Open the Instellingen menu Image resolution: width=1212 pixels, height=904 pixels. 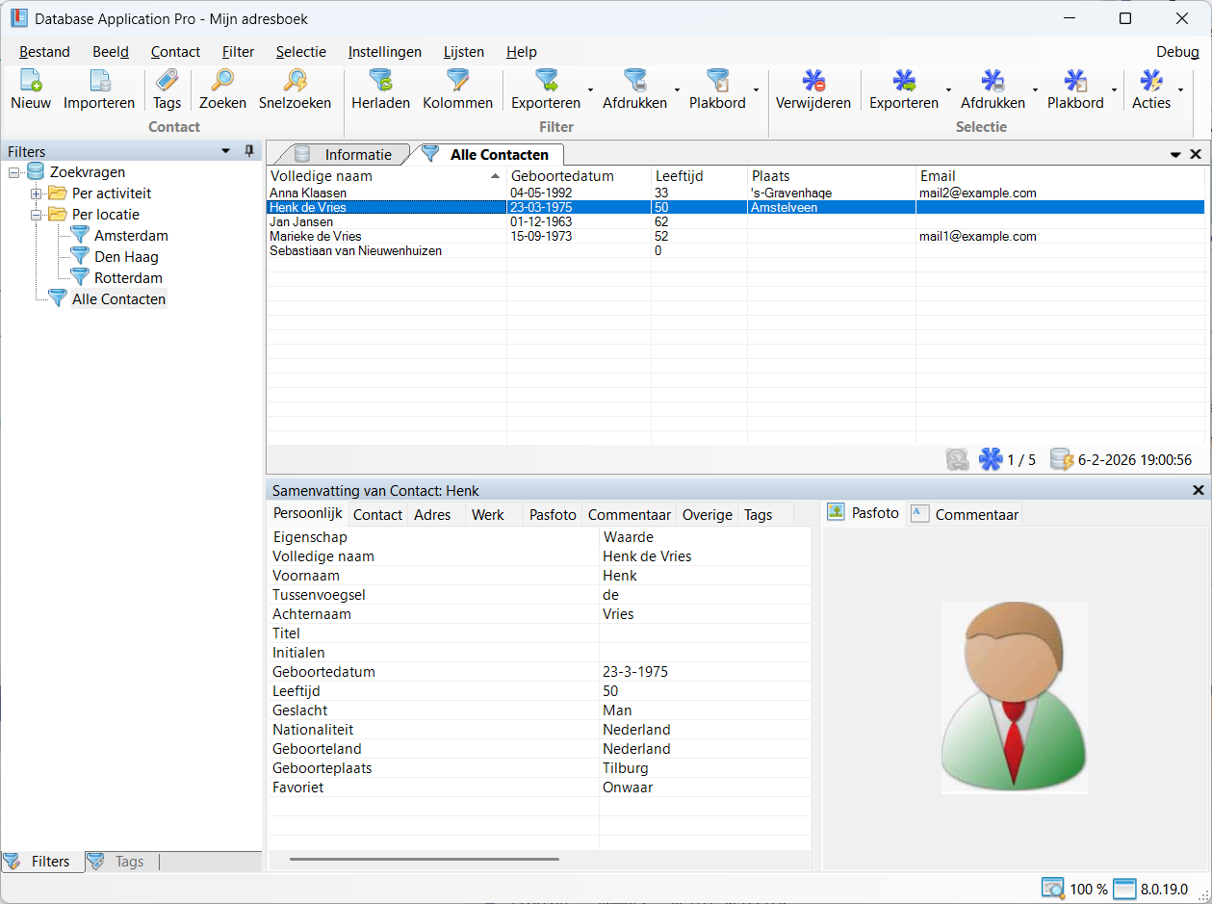pyautogui.click(x=384, y=52)
